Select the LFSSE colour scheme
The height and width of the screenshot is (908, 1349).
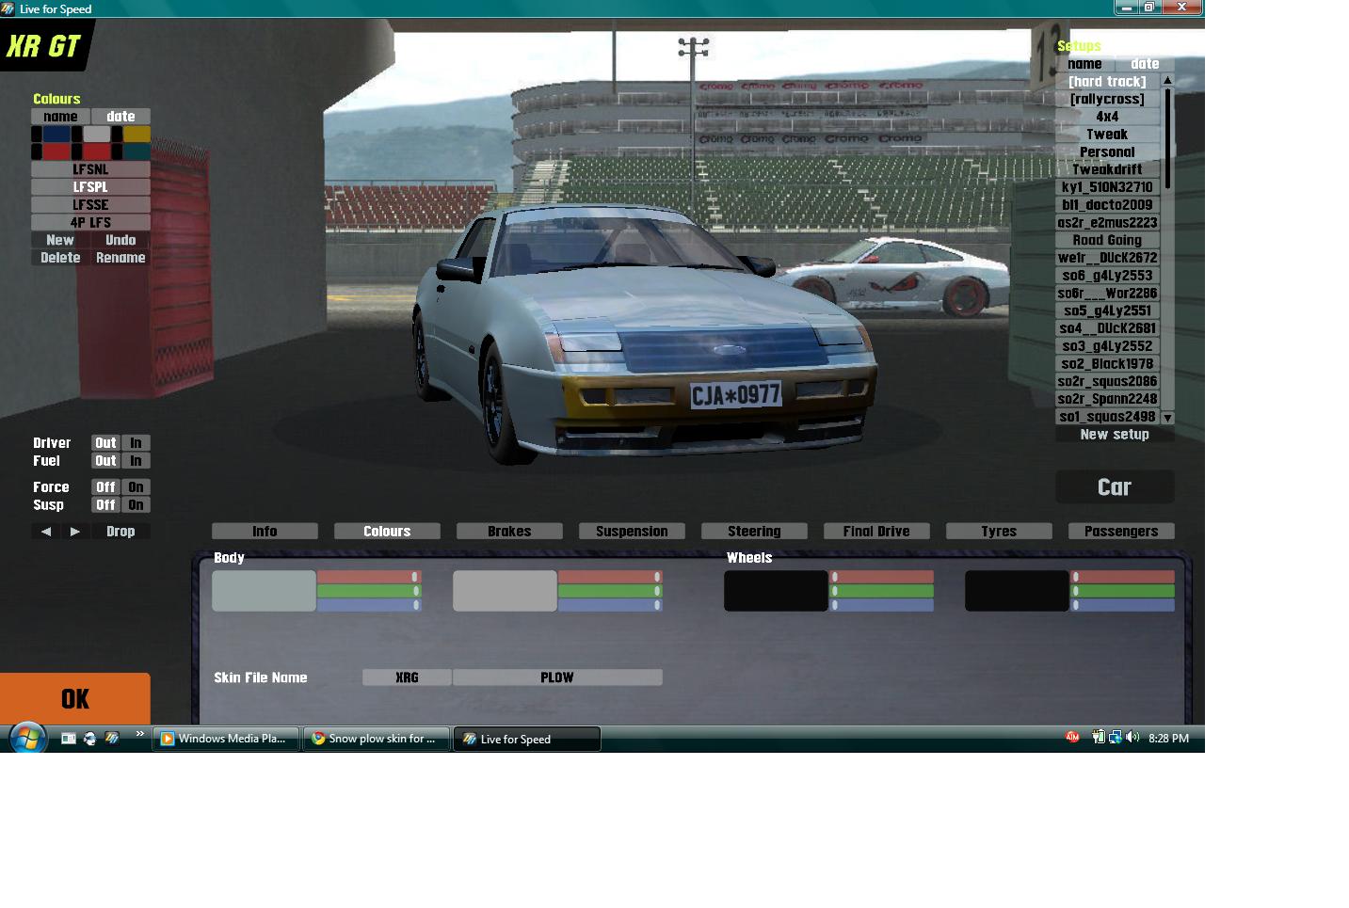click(90, 205)
